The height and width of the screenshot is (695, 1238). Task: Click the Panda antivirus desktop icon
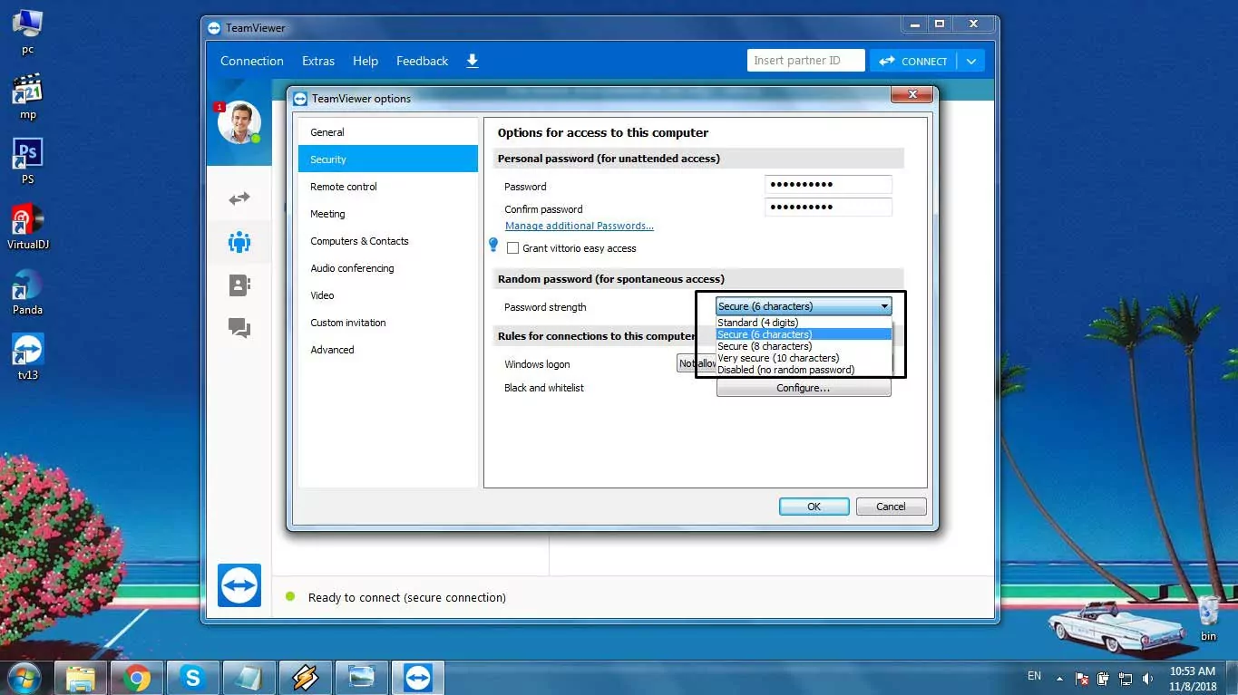[27, 291]
